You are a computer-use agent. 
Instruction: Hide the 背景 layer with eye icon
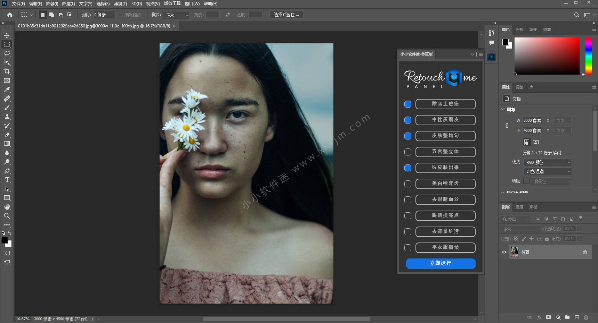tap(504, 252)
